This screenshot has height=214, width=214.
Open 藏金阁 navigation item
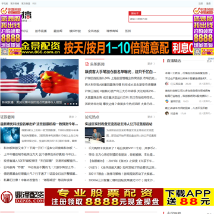58,31
